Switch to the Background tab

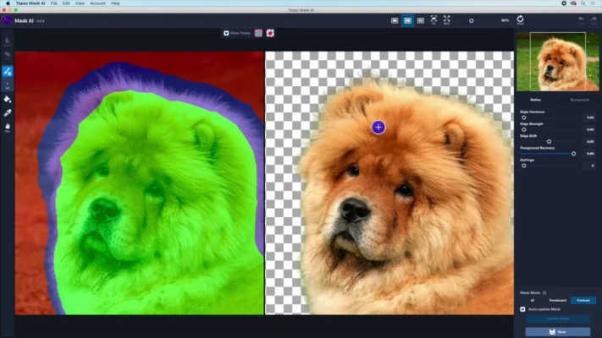(x=579, y=100)
